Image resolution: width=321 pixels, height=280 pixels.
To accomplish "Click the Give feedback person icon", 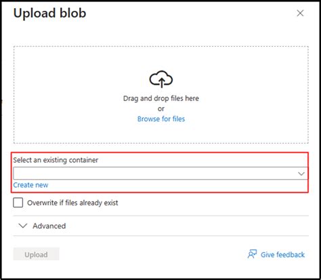I will click(252, 254).
